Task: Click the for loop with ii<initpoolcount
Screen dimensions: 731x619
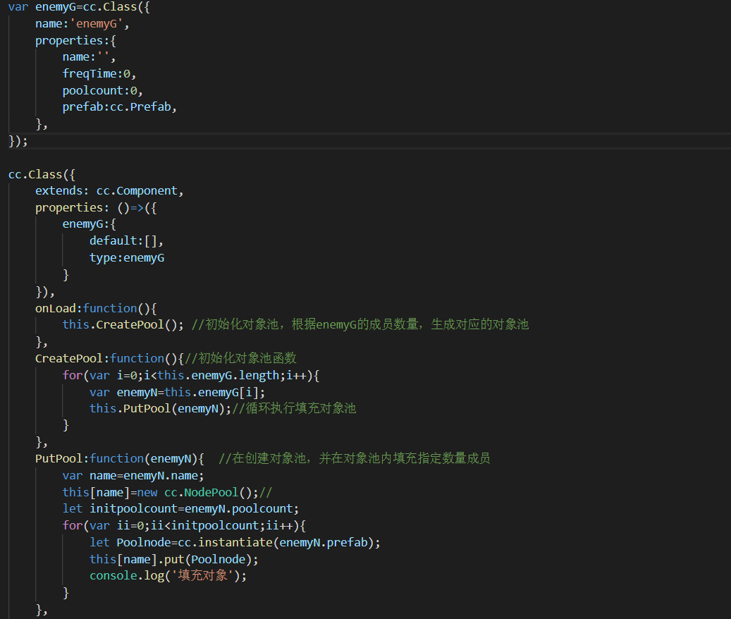Action: click(184, 525)
